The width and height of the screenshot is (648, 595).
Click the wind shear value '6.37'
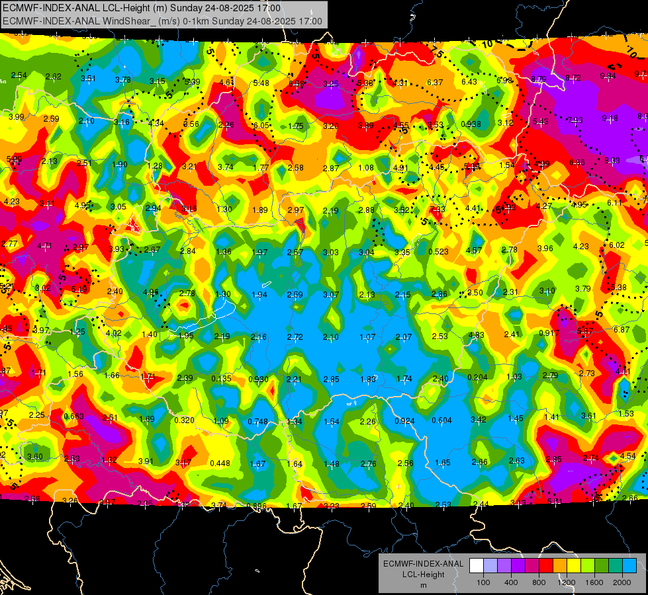tap(435, 82)
